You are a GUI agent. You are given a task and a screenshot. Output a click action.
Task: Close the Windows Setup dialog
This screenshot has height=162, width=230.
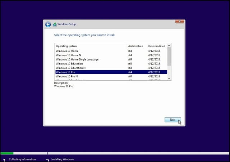180,22
